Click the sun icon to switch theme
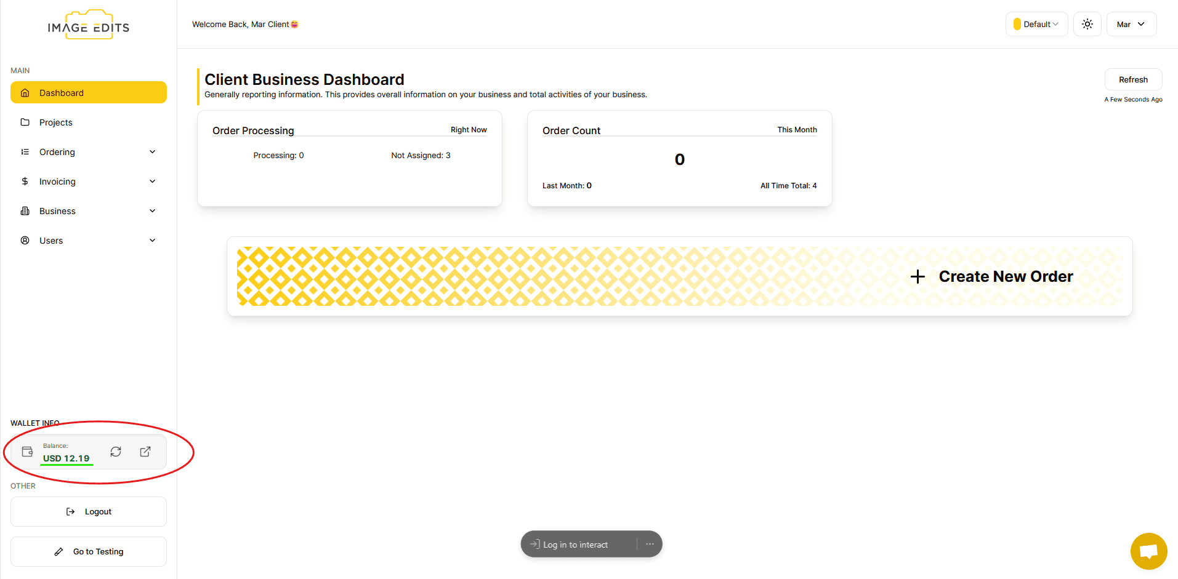This screenshot has width=1178, height=579. click(x=1086, y=24)
